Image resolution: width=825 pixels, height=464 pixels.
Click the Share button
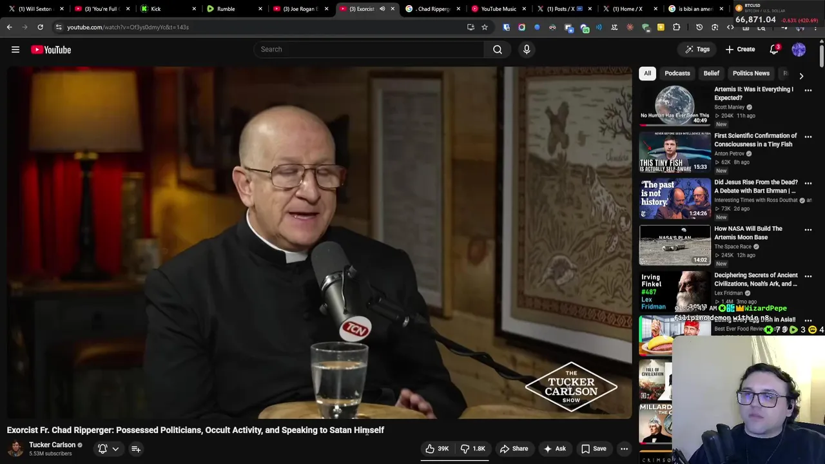click(x=514, y=449)
